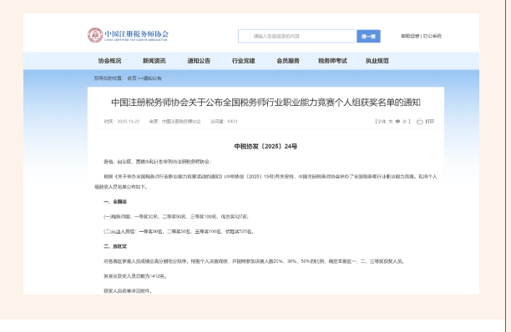511x332 pixels.
Task: Click the 访问量 view count text
Action: (x=224, y=122)
